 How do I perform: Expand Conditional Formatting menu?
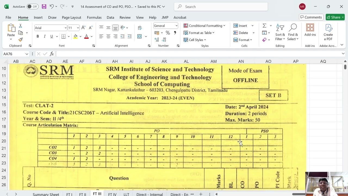(204, 26)
